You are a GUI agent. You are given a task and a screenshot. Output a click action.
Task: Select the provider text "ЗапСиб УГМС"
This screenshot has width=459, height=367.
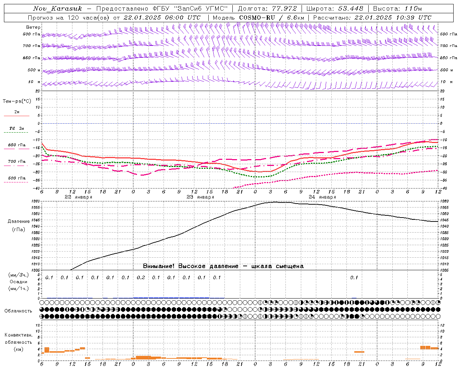(201, 9)
